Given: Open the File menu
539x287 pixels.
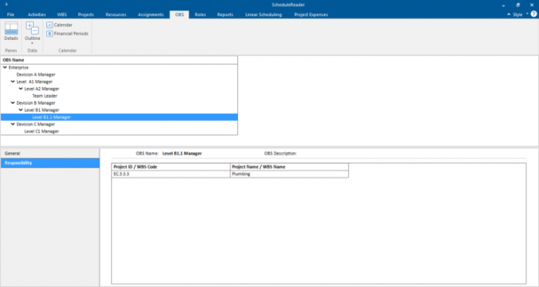Looking at the screenshot, I should [11, 15].
